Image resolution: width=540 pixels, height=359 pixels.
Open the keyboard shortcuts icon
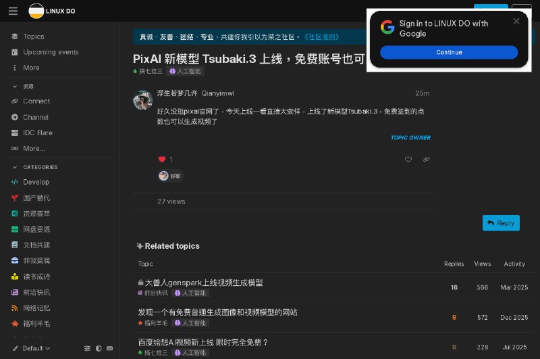coord(110,348)
